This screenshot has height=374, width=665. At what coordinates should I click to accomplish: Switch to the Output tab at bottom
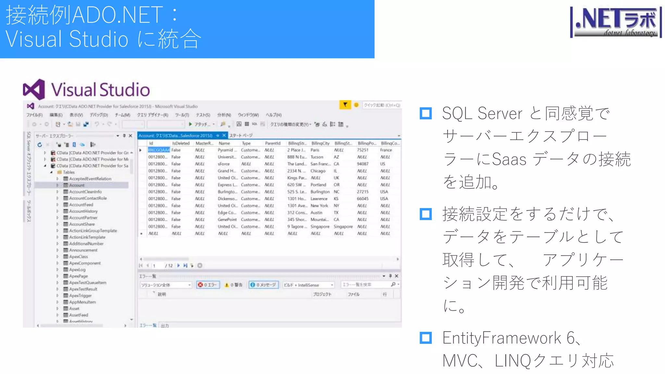165,325
